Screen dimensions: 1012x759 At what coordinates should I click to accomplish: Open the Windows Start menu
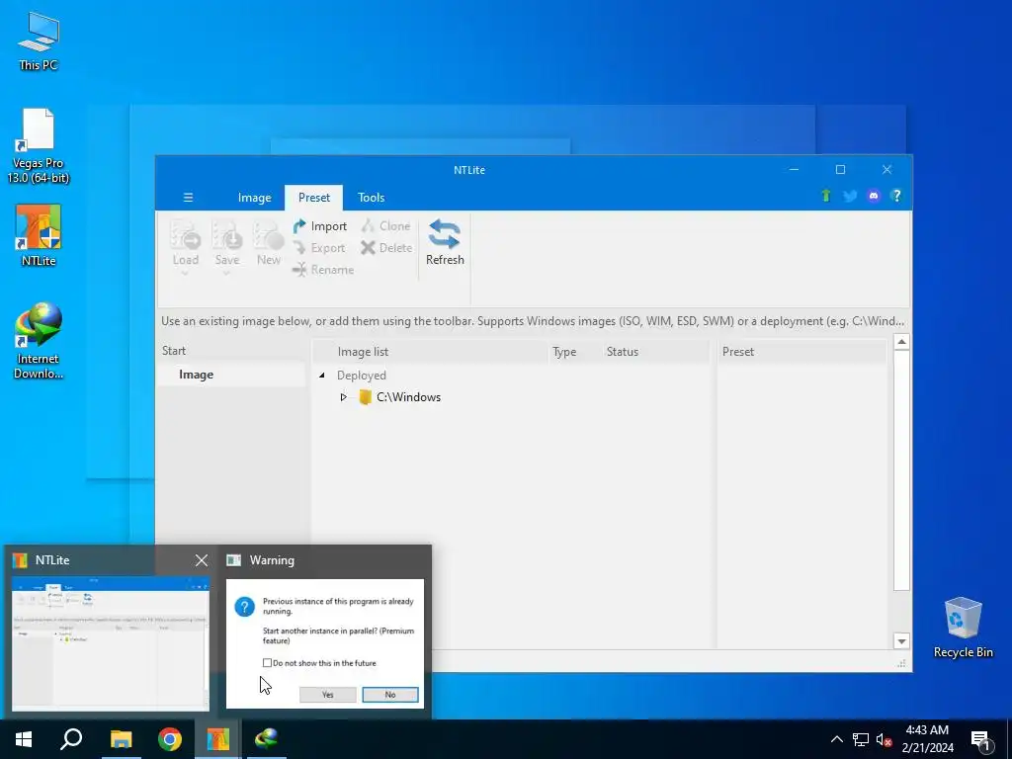pyautogui.click(x=24, y=739)
